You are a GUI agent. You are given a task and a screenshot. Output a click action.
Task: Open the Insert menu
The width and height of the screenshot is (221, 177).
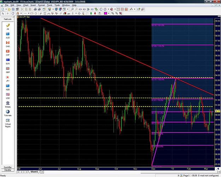[x=33, y=5]
